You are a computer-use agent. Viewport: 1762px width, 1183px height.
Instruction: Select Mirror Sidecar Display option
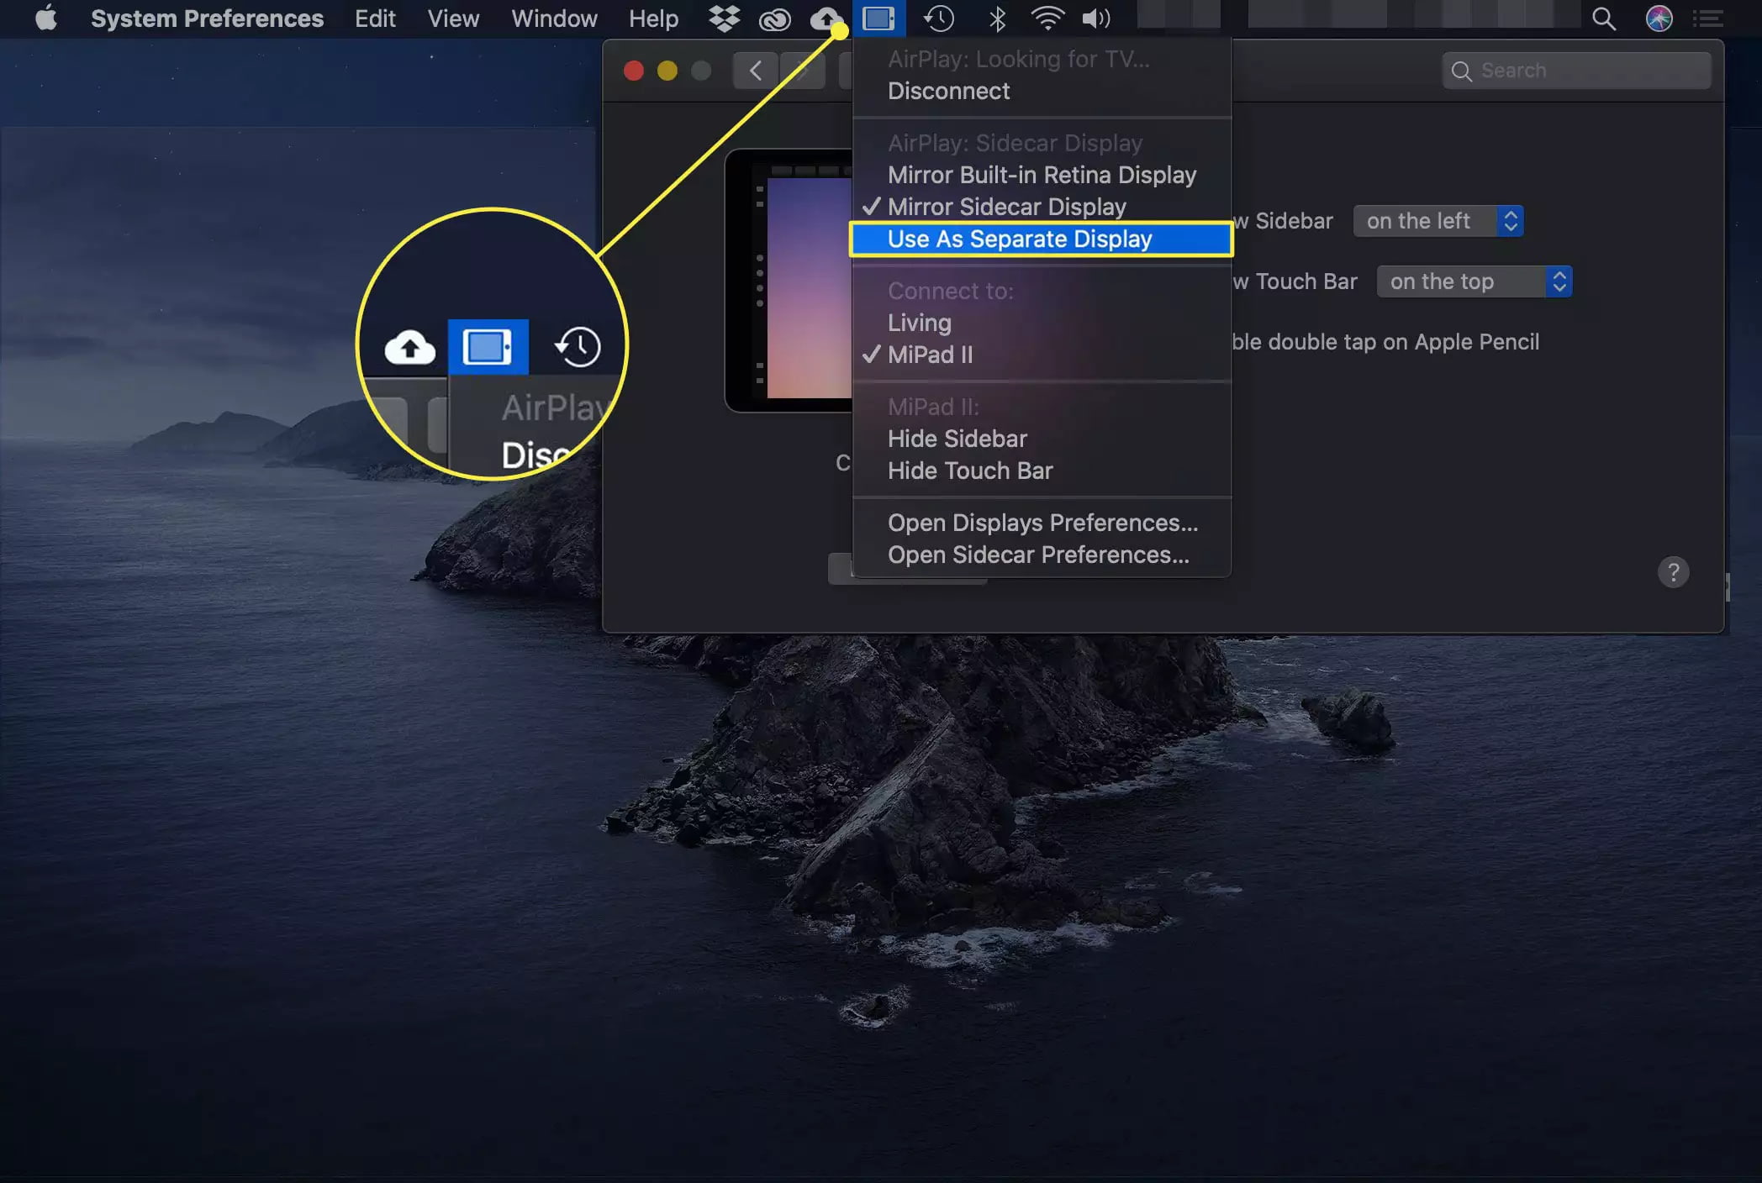1006,207
